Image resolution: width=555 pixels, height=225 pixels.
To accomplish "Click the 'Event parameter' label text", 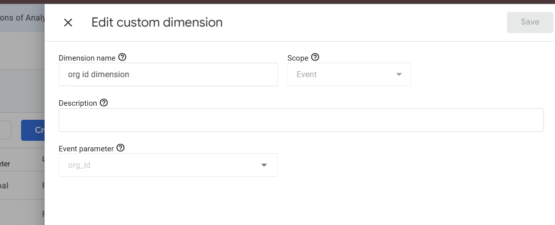I will click(x=86, y=149).
